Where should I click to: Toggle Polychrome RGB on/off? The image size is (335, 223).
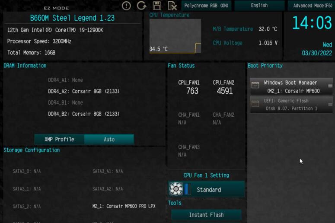206,6
